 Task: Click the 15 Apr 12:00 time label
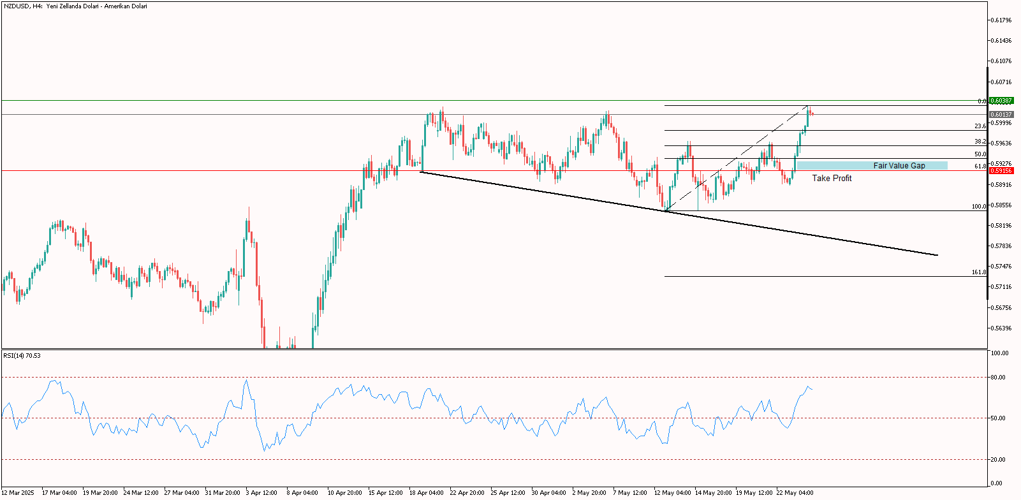tap(386, 493)
